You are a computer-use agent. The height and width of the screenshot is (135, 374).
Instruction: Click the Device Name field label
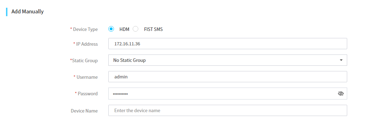pos(84,111)
